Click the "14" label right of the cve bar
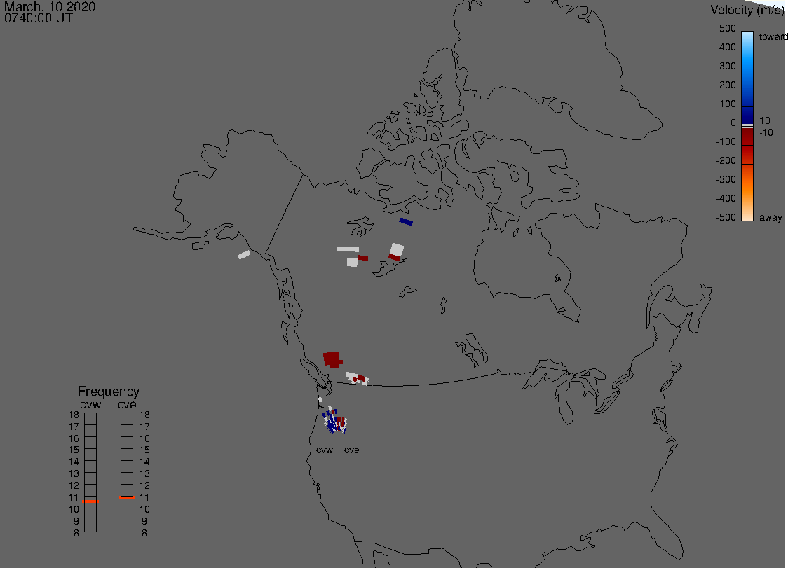 coord(144,462)
